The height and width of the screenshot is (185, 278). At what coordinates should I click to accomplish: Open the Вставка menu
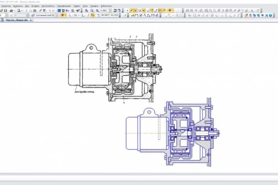tap(35, 6)
